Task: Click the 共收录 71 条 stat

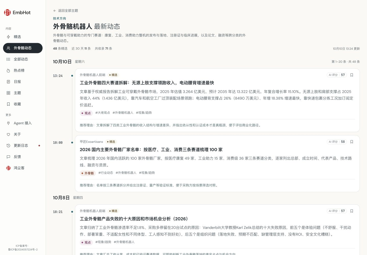Action: [103, 48]
